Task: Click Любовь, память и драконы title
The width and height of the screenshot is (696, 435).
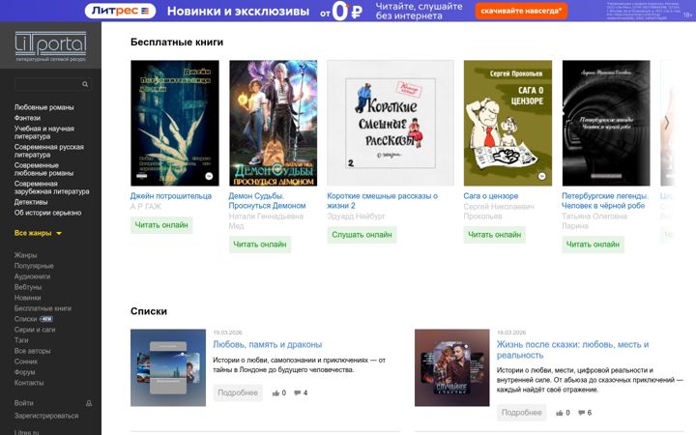Action: point(267,344)
